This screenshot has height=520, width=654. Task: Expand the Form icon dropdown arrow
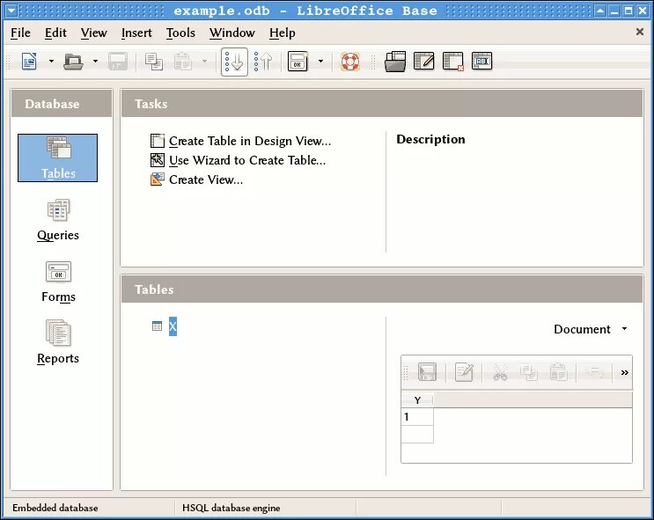320,62
